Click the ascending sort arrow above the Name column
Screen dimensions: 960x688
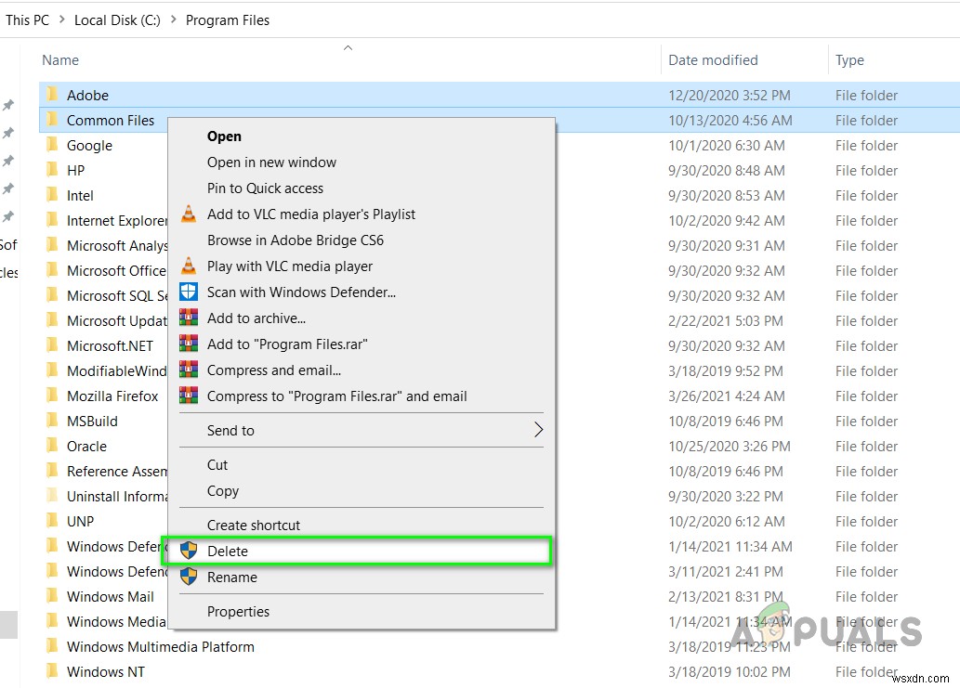(x=348, y=45)
